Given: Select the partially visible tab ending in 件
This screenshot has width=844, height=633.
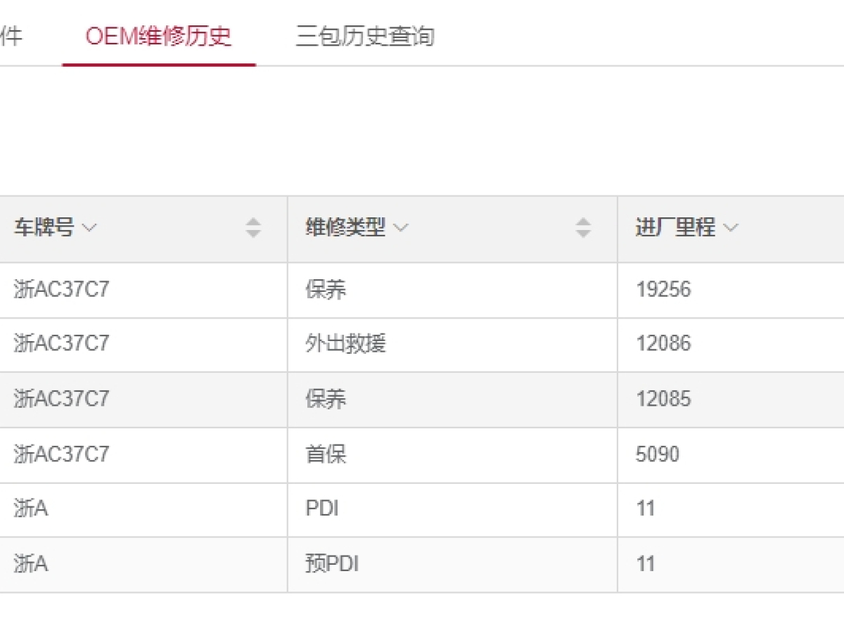Looking at the screenshot, I should [11, 36].
